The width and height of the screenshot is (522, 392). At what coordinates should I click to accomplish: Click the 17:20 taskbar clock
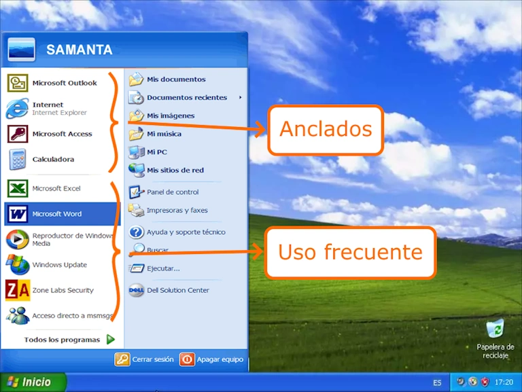504,382
